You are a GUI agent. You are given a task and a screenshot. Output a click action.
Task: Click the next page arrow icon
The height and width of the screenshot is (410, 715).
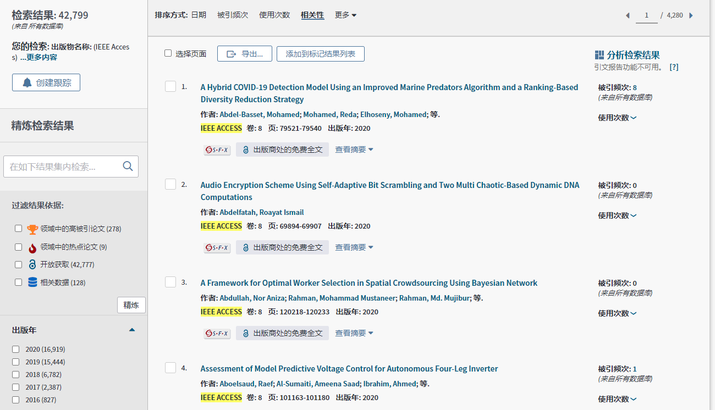click(691, 15)
